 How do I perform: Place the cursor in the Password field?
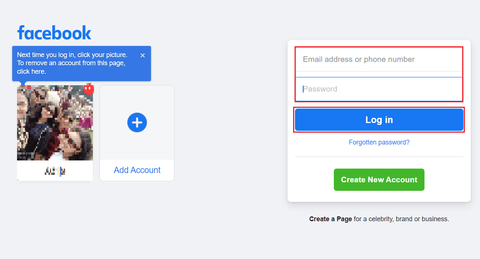tap(379, 89)
